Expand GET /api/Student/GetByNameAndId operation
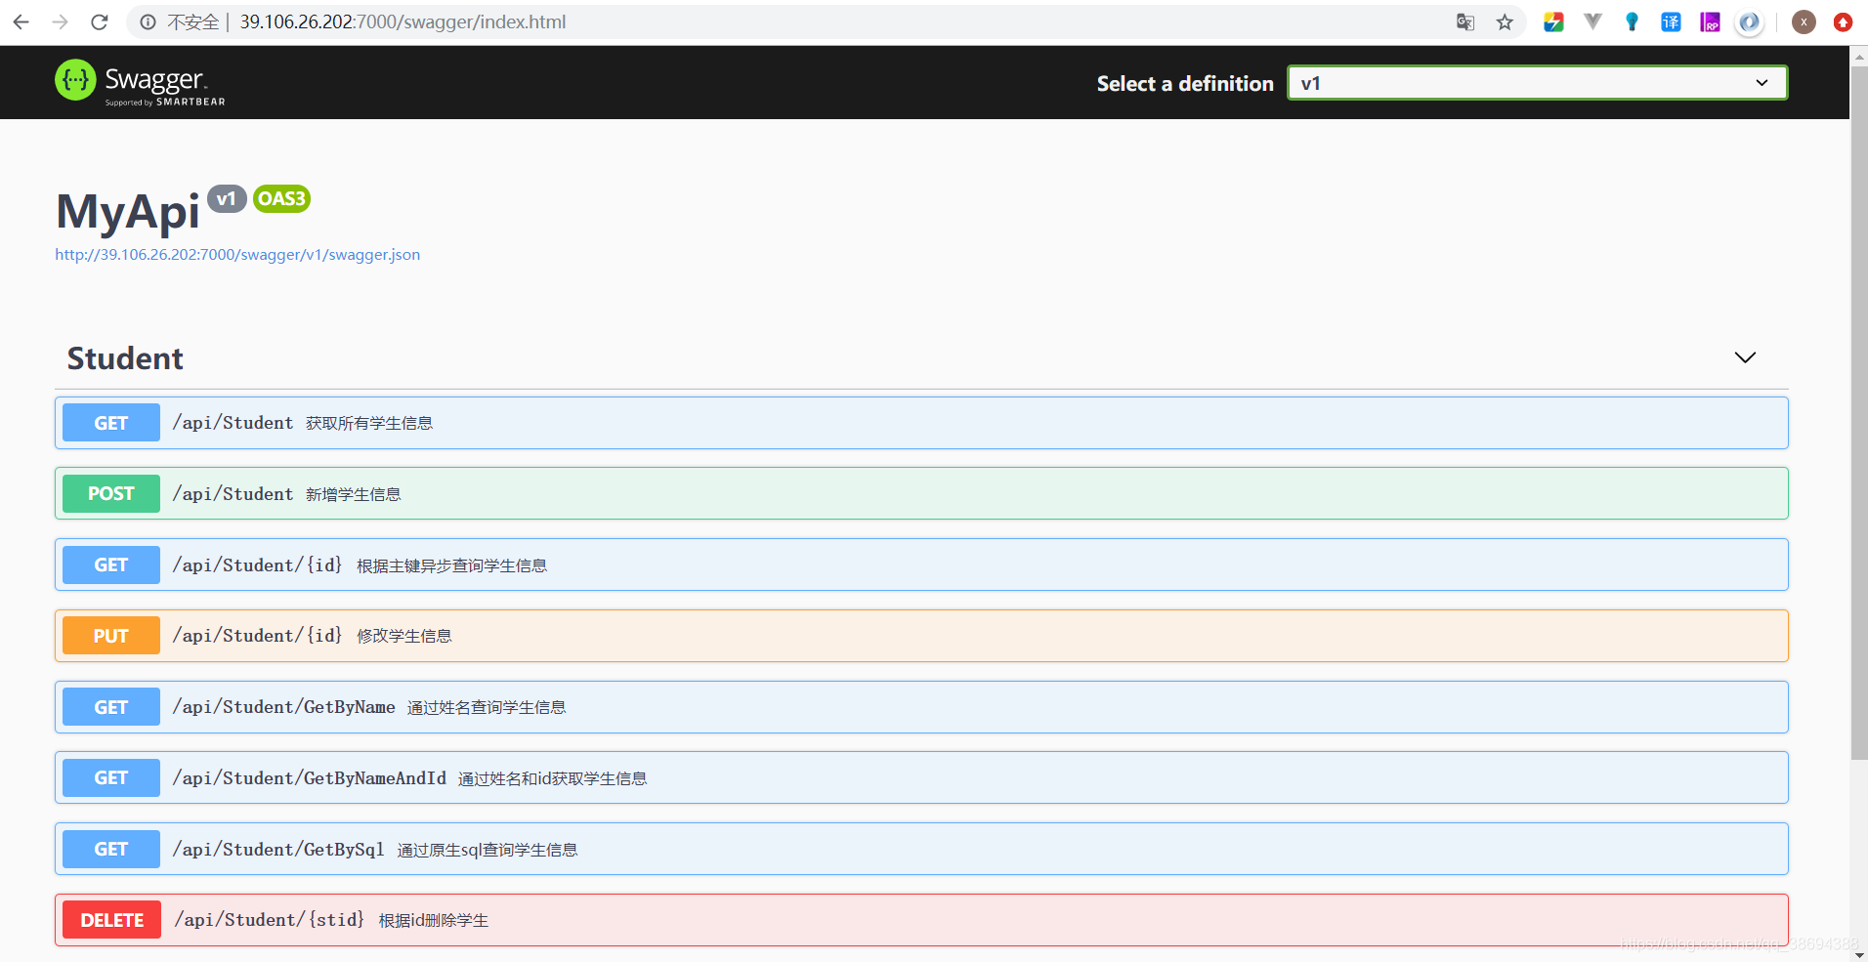 921,777
